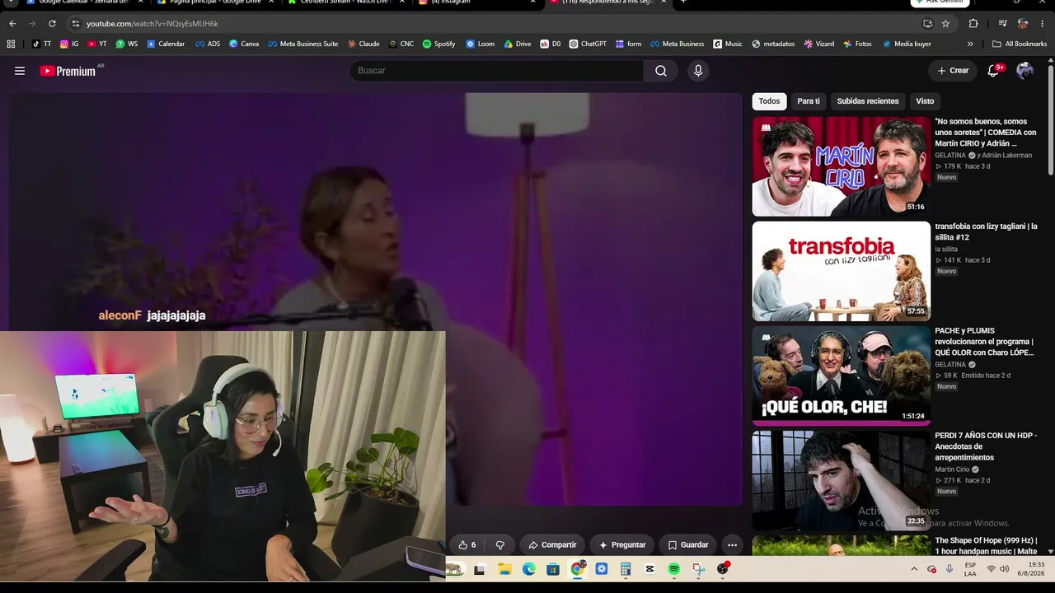Open the la sillita channel link
The width and height of the screenshot is (1055, 593).
[x=946, y=250]
